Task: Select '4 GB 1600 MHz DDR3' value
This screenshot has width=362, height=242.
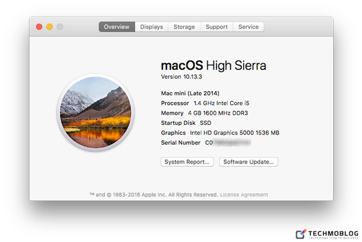Action: [x=218, y=113]
